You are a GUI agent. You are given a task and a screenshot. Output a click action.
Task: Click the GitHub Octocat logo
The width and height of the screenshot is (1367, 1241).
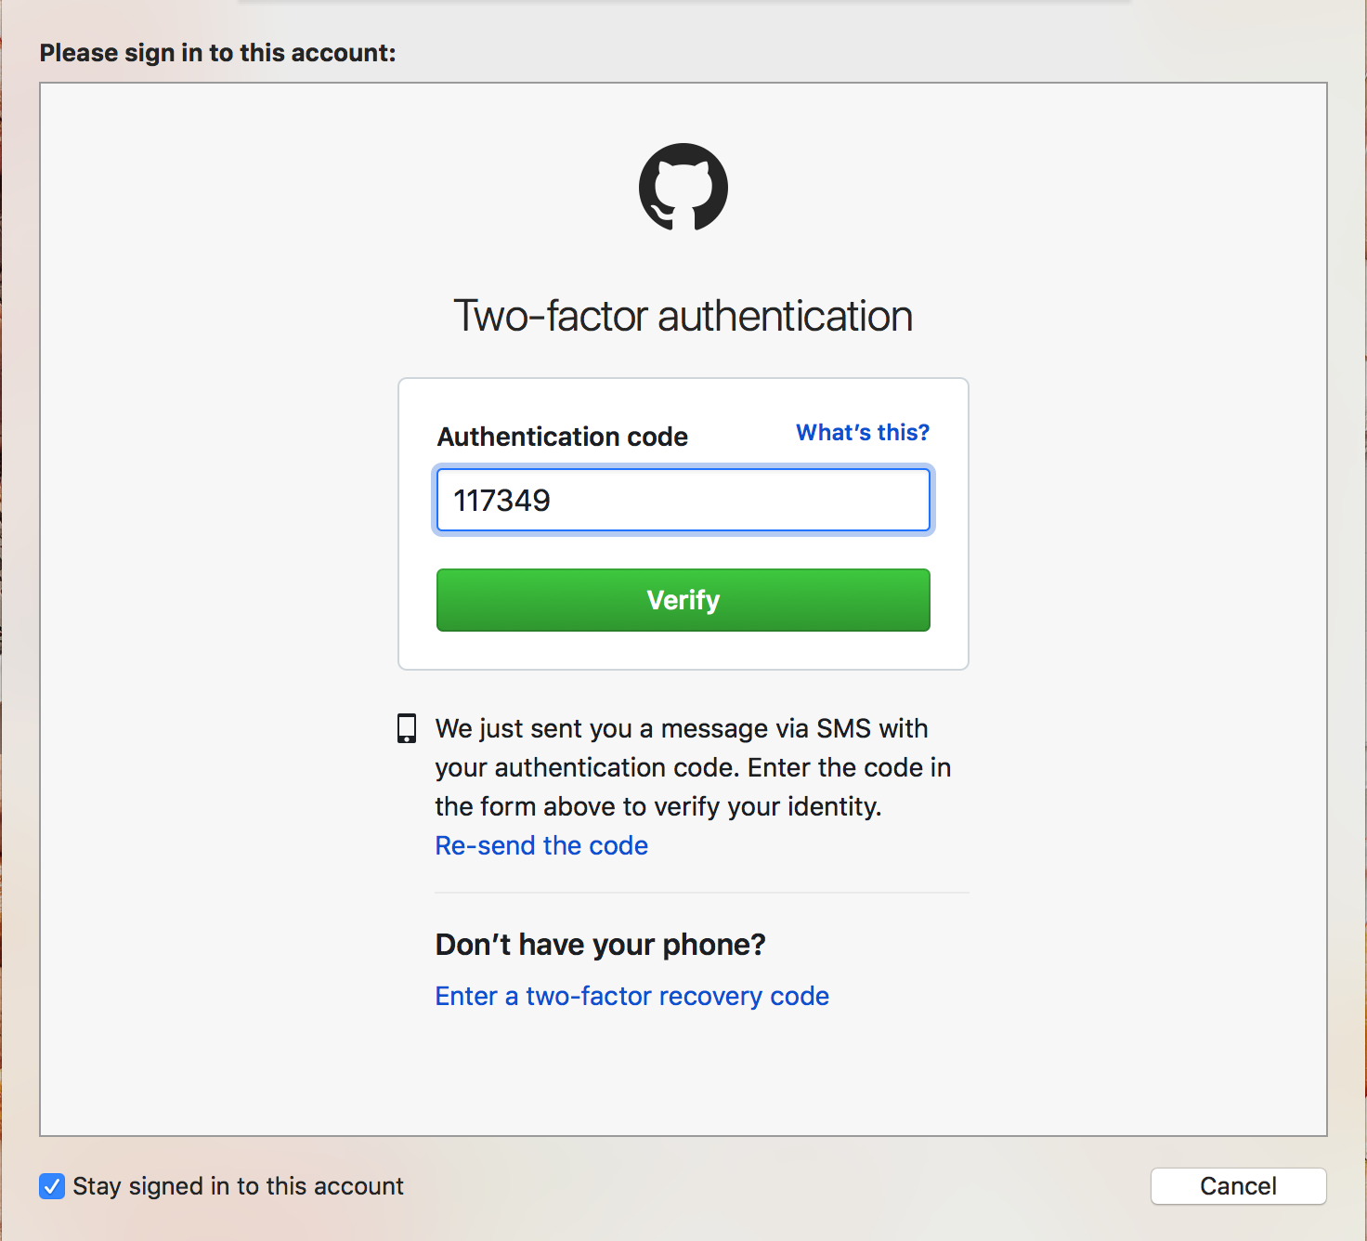click(683, 187)
